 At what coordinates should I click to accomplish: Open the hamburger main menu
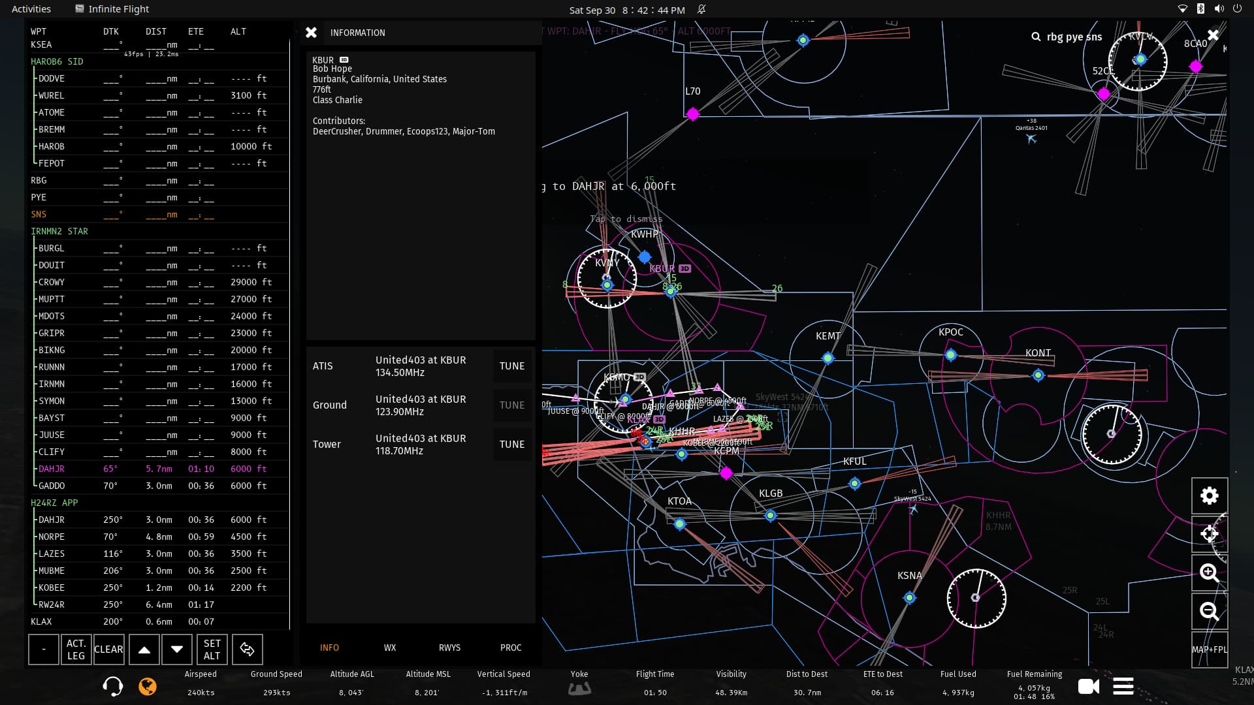pos(1123,687)
